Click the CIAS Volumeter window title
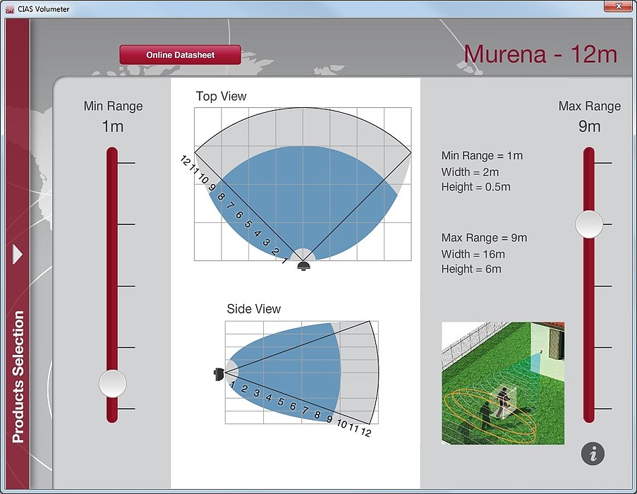 (44, 9)
